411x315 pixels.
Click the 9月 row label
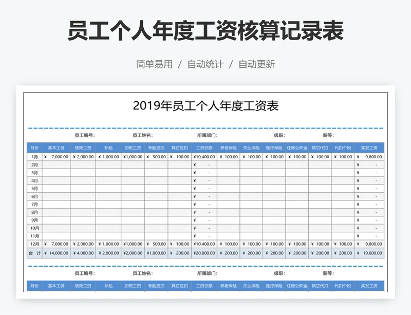(34, 220)
